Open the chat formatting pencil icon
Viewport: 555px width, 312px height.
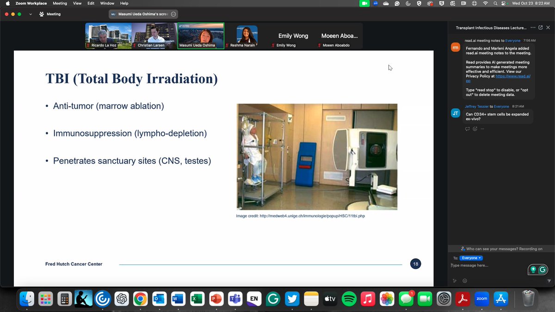coord(455,281)
